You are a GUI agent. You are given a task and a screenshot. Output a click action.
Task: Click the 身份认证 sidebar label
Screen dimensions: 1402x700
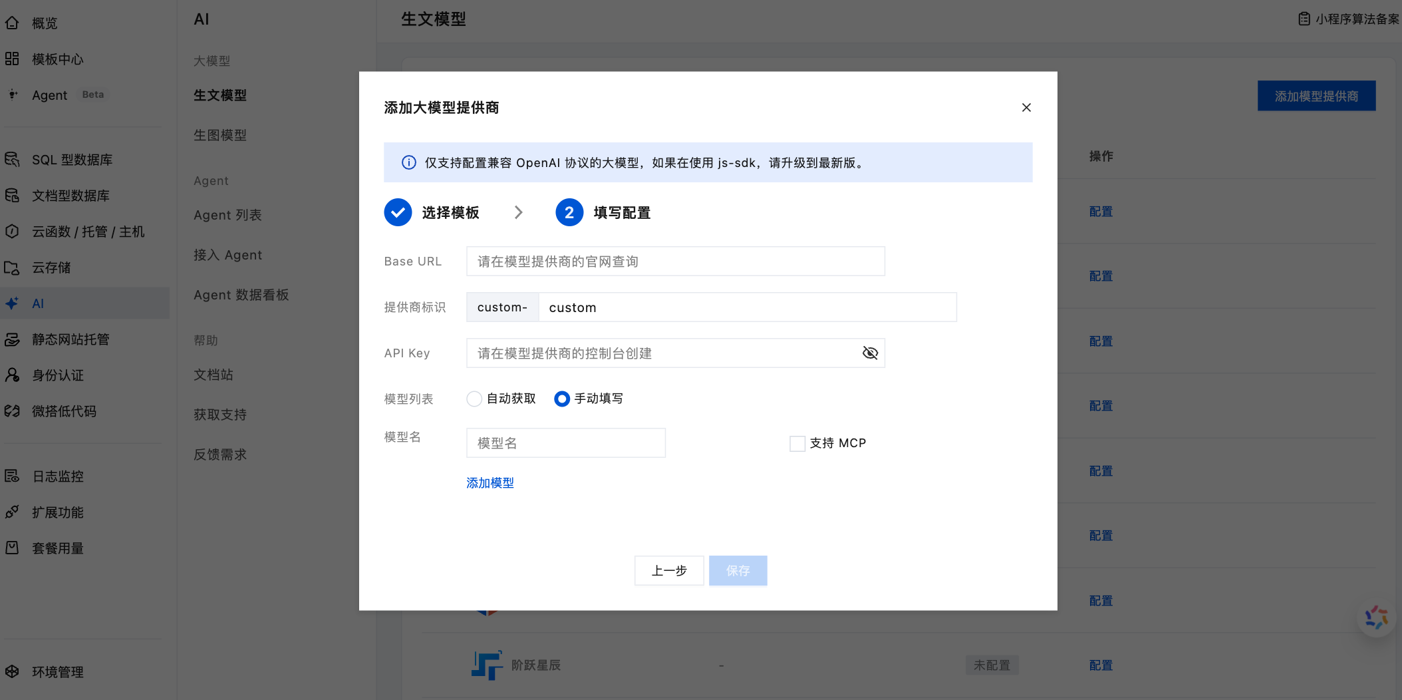click(58, 375)
